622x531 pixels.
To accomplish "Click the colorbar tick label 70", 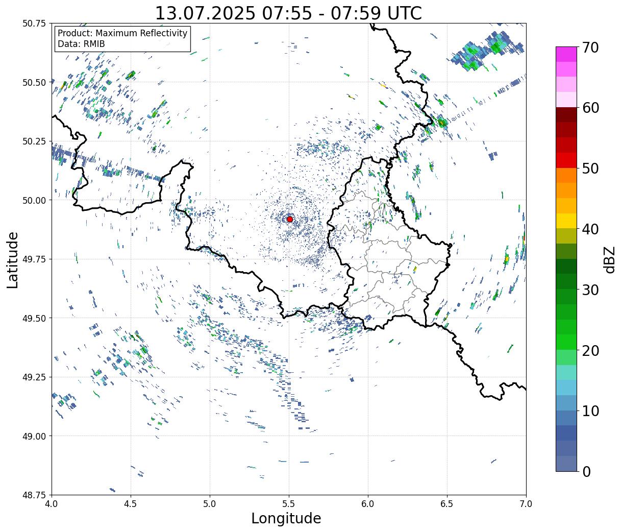I will (590, 47).
